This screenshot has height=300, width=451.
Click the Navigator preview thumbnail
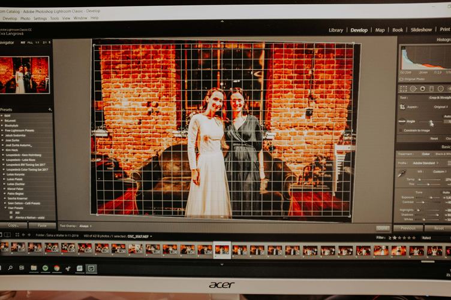(x=25, y=75)
